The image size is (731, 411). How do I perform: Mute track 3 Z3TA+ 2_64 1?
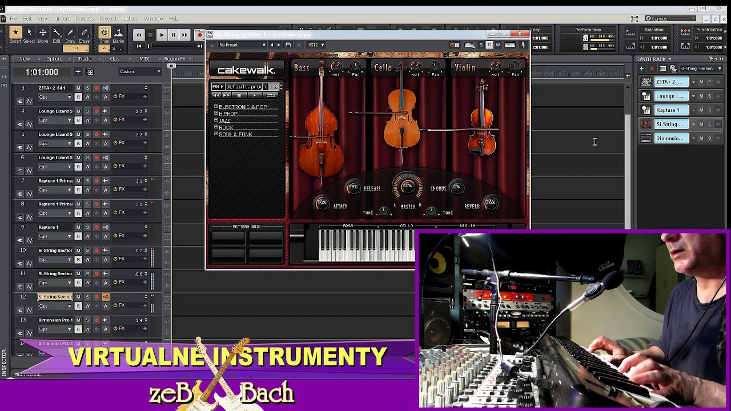pyautogui.click(x=79, y=88)
